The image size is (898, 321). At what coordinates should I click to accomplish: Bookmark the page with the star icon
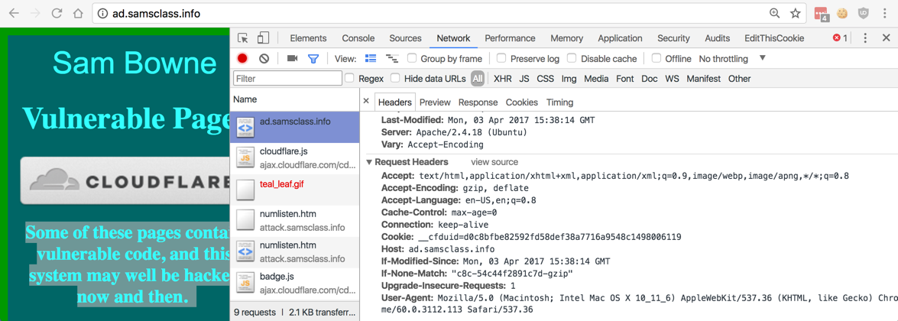pyautogui.click(x=796, y=14)
